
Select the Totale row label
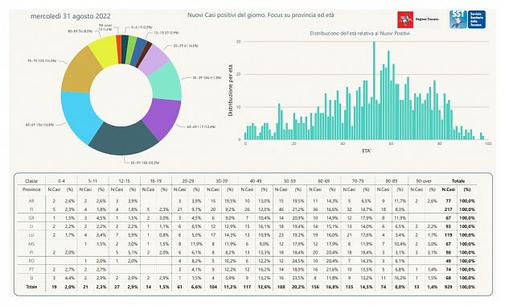pos(31,287)
